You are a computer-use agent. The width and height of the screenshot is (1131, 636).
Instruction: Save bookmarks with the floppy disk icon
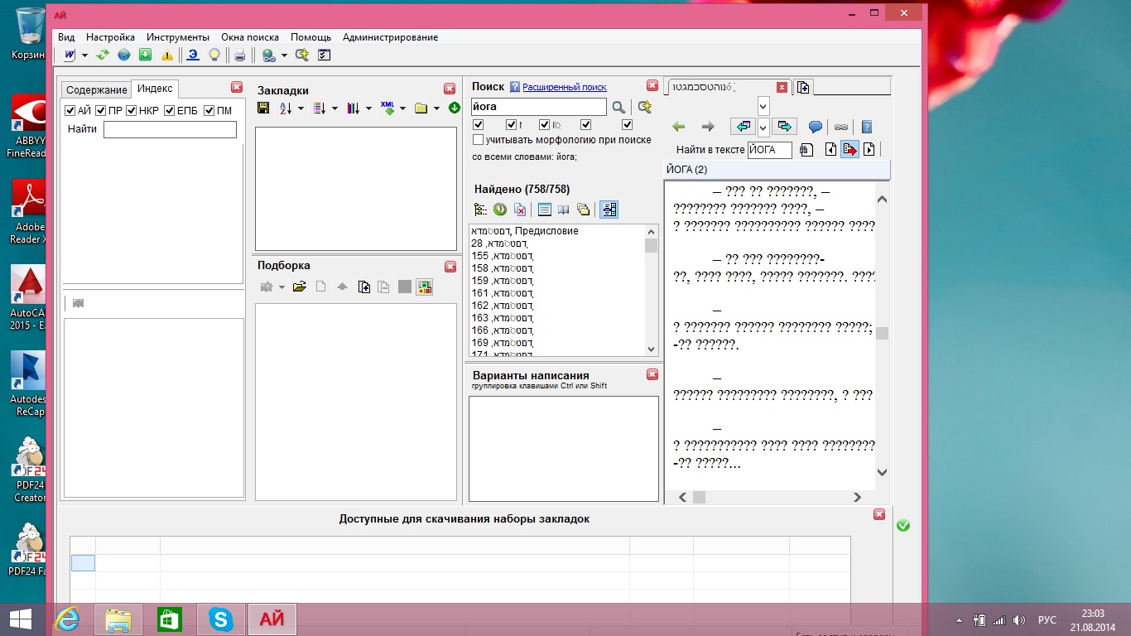coord(263,108)
